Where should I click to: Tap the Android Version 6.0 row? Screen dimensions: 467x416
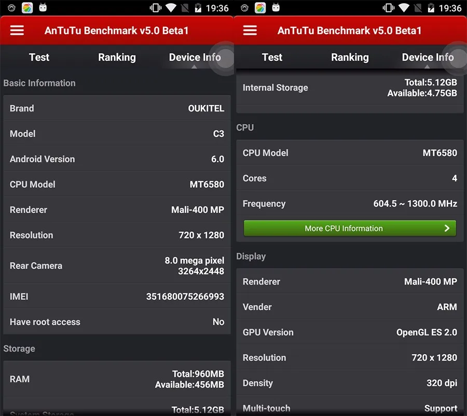(x=117, y=159)
